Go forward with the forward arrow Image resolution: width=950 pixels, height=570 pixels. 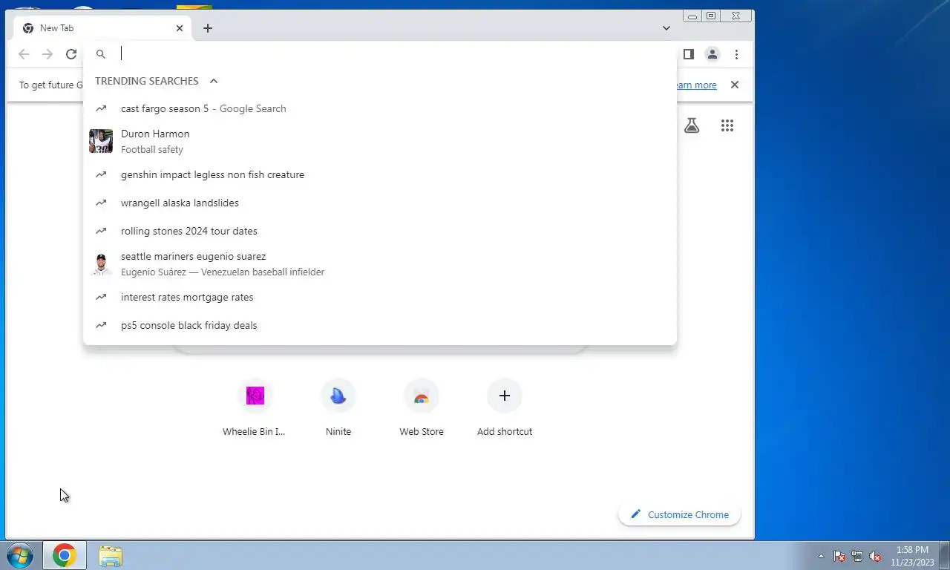point(47,54)
